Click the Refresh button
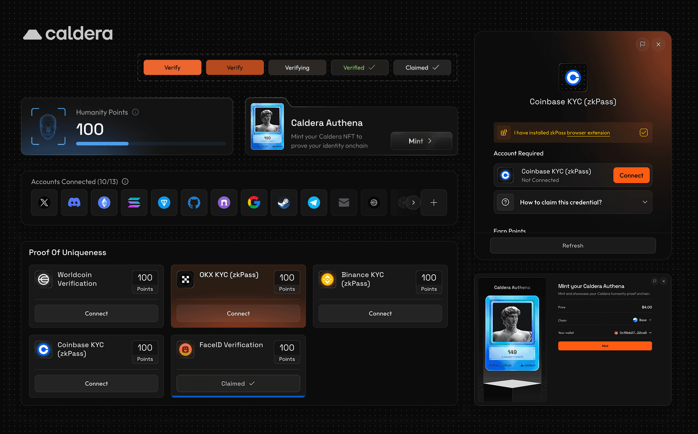Viewport: 698px width, 434px height. click(x=573, y=246)
